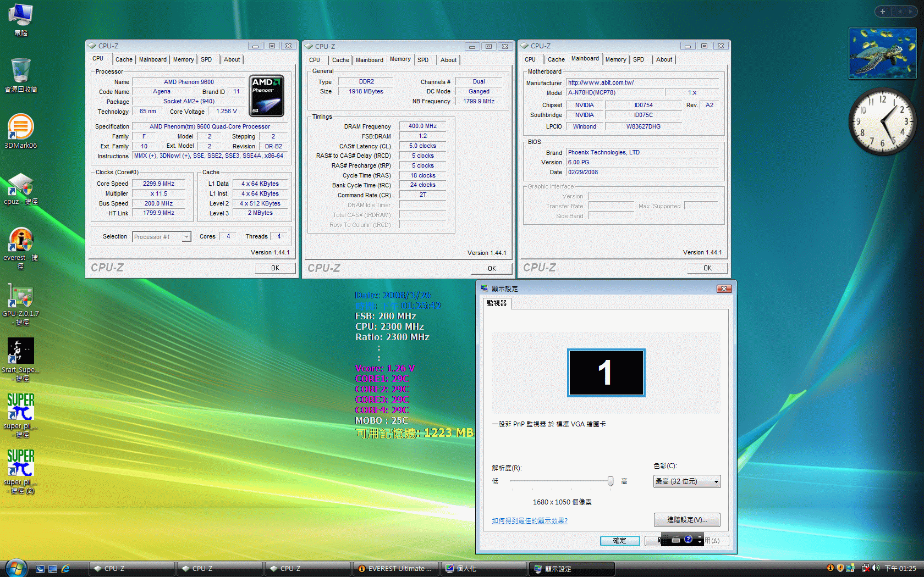Click the taskbar clock 下午 01:25
This screenshot has height=577, width=924.
(x=900, y=569)
